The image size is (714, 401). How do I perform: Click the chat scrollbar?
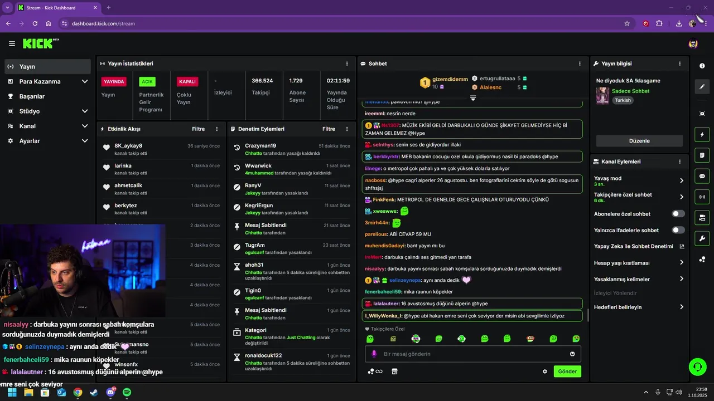(587, 315)
